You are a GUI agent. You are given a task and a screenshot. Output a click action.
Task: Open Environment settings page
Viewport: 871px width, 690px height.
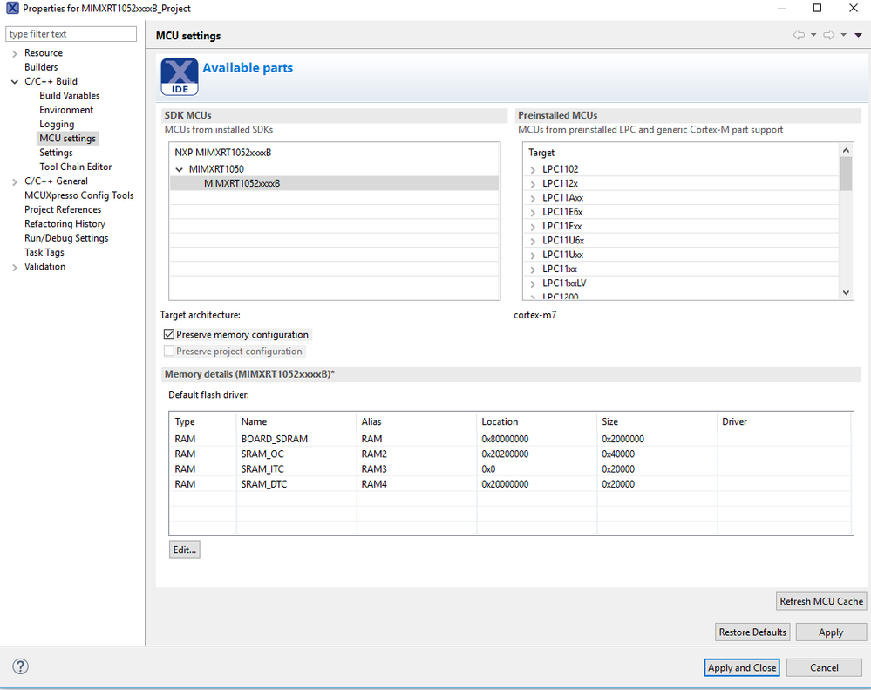pyautogui.click(x=66, y=109)
